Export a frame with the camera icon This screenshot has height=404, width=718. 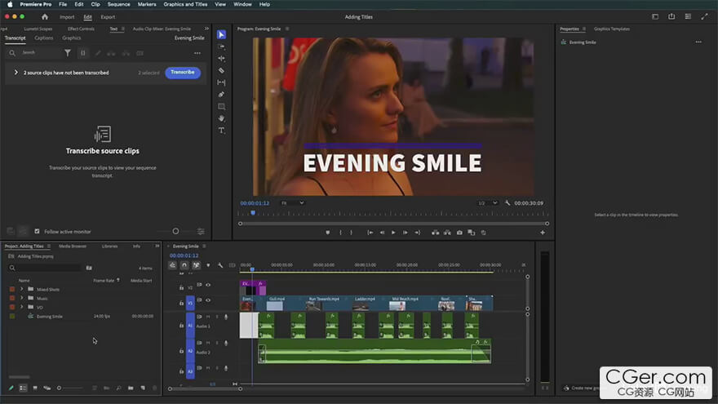(x=459, y=233)
